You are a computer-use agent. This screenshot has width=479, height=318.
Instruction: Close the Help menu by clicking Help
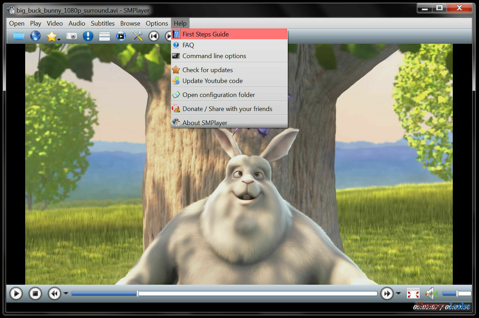click(180, 23)
